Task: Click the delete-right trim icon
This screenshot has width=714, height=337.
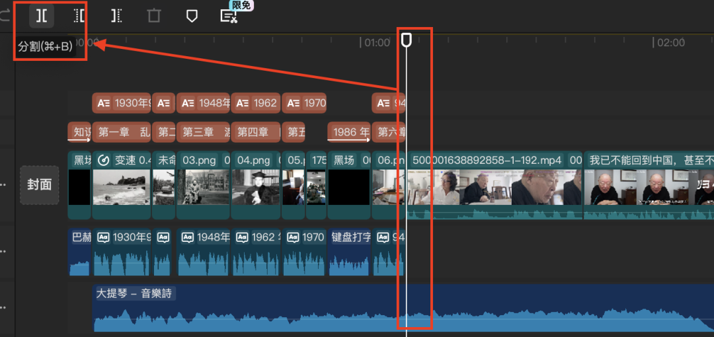Action: 116,16
